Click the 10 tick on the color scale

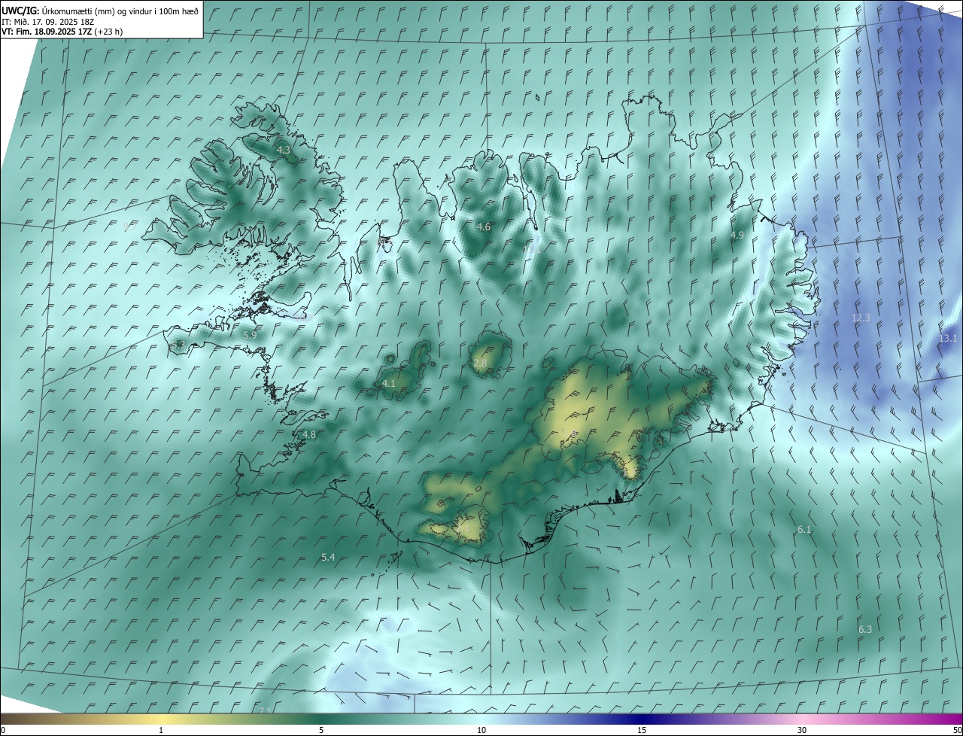click(x=481, y=730)
